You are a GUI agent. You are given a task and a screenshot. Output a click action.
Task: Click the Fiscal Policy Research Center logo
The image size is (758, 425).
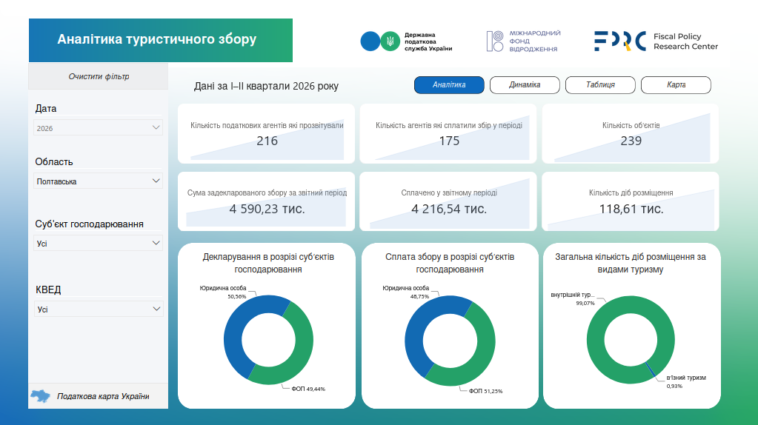(656, 41)
